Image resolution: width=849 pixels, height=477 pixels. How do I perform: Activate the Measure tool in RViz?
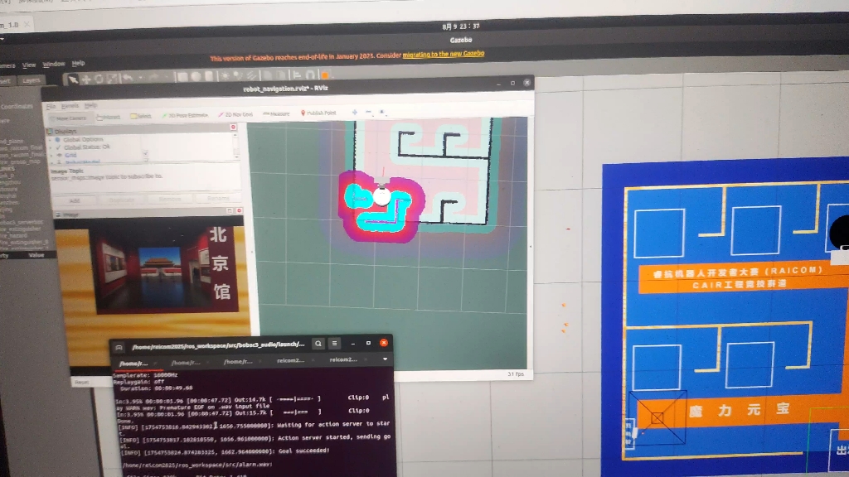point(276,114)
